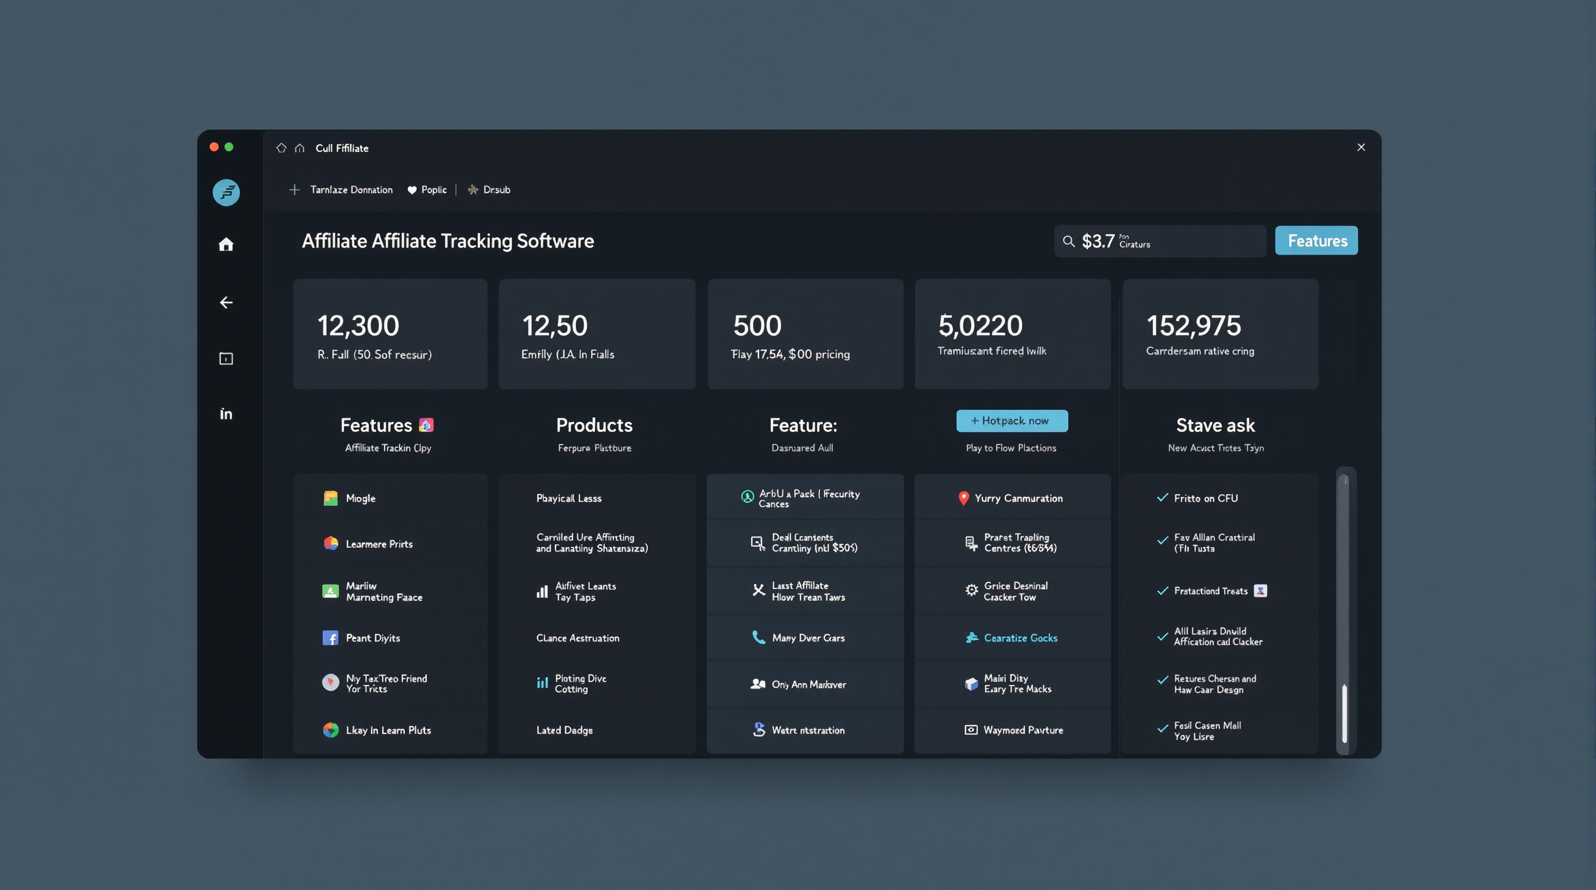Click the cube icon for Malri Dity
1596x890 pixels.
click(x=971, y=683)
